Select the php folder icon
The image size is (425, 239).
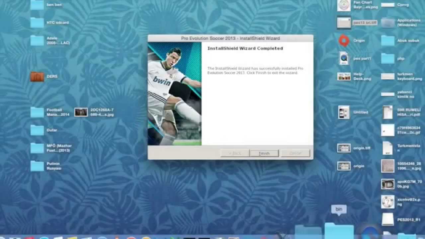(388, 58)
